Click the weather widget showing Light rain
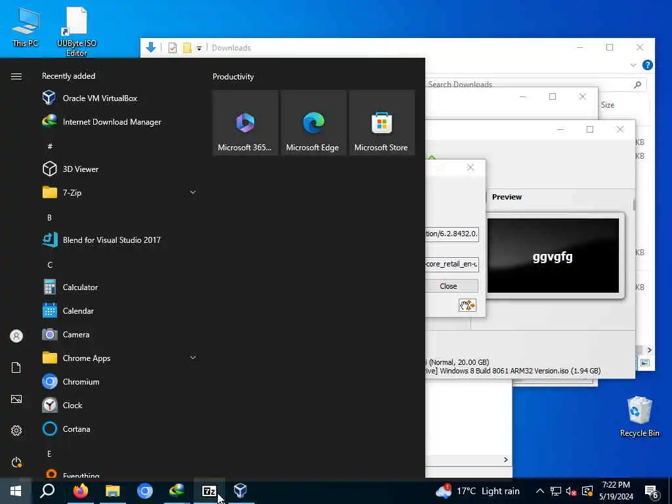Viewport: 672px width, 504px height. 478,491
